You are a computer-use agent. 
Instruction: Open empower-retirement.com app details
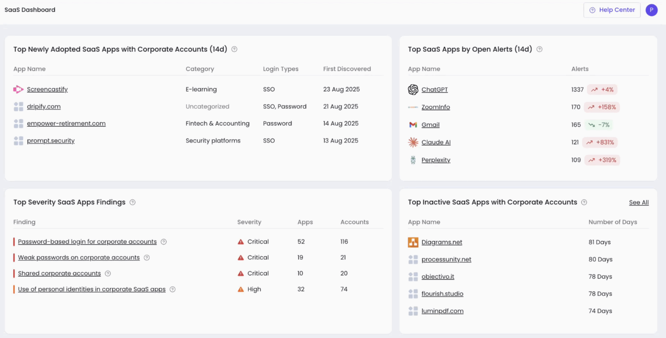click(x=66, y=123)
